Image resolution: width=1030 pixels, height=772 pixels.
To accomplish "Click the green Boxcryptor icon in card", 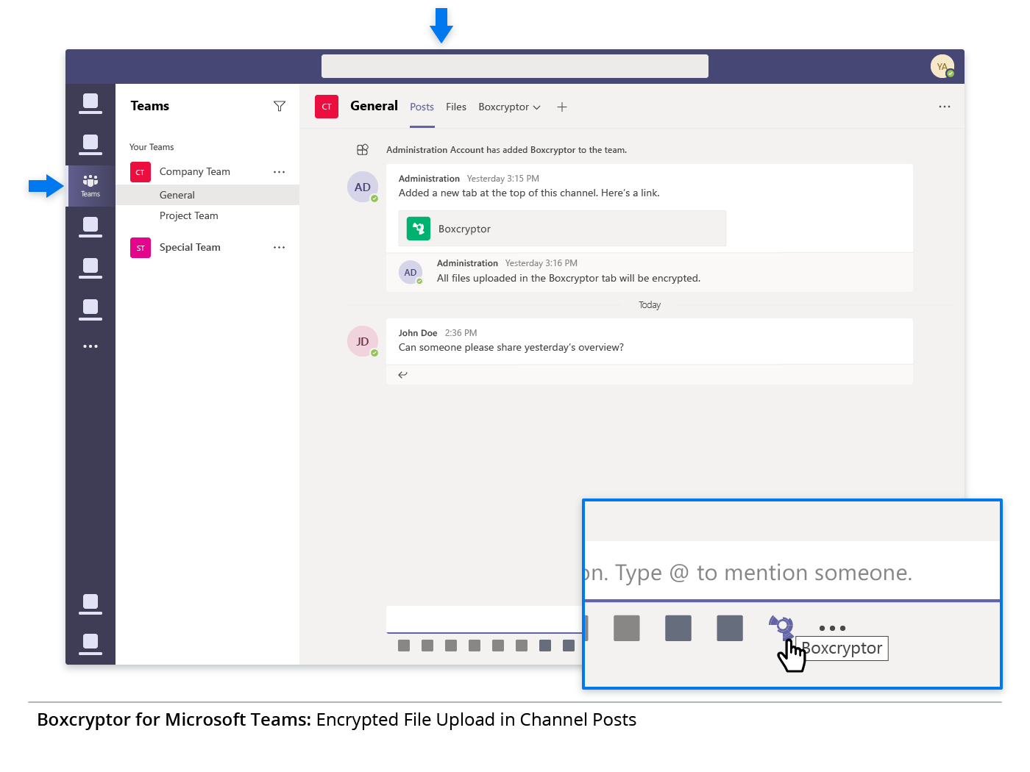I will pyautogui.click(x=419, y=229).
